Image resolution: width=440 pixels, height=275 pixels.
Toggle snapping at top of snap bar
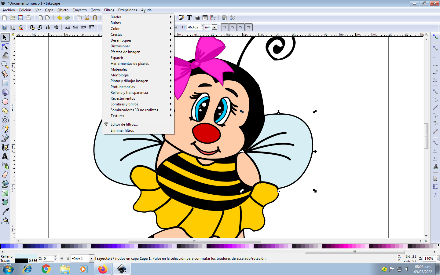pyautogui.click(x=435, y=37)
